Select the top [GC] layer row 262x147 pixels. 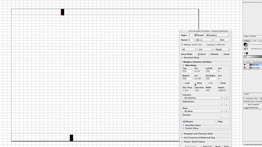coord(255,65)
